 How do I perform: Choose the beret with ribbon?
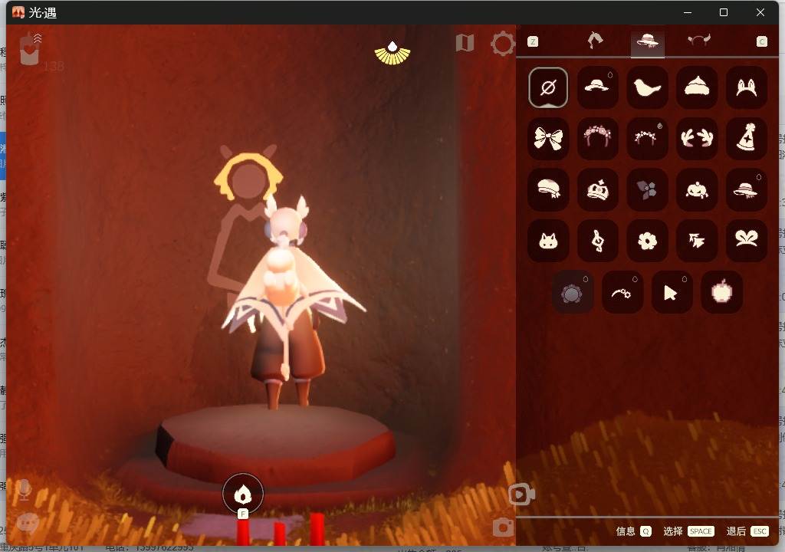coord(548,190)
